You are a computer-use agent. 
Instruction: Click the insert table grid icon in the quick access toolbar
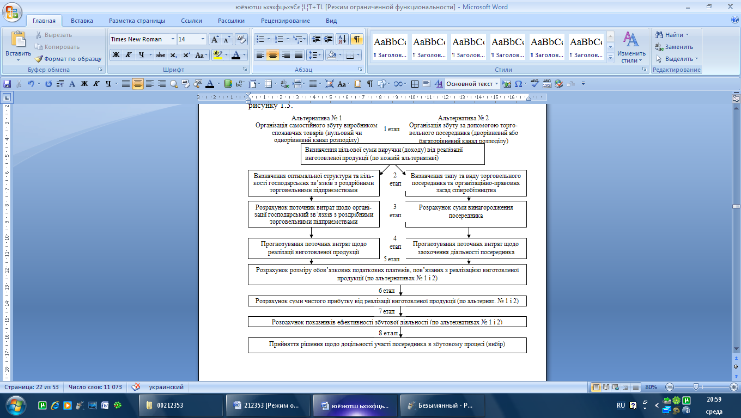(415, 84)
